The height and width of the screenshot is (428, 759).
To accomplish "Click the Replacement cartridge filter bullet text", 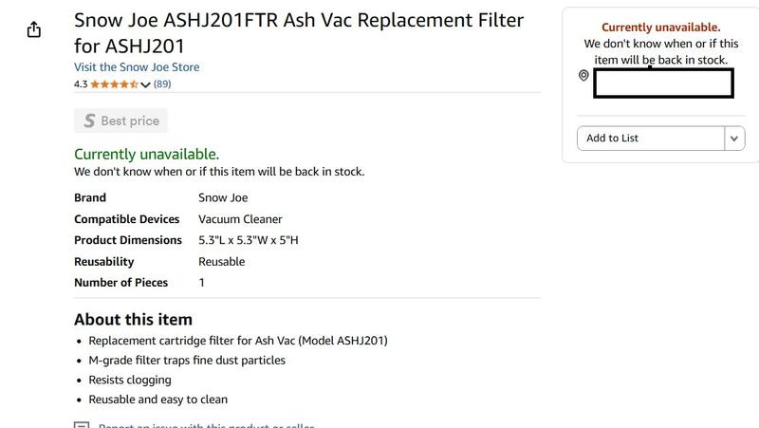I will pos(238,340).
